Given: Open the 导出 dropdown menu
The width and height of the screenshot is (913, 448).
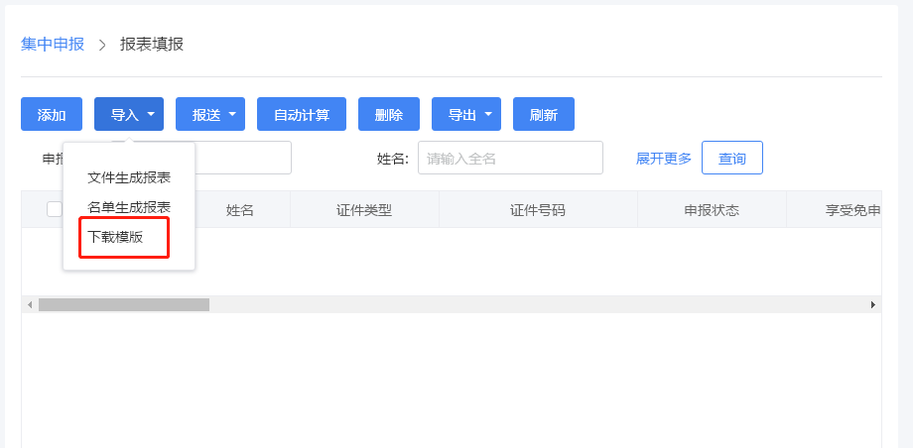Looking at the screenshot, I should click(466, 114).
